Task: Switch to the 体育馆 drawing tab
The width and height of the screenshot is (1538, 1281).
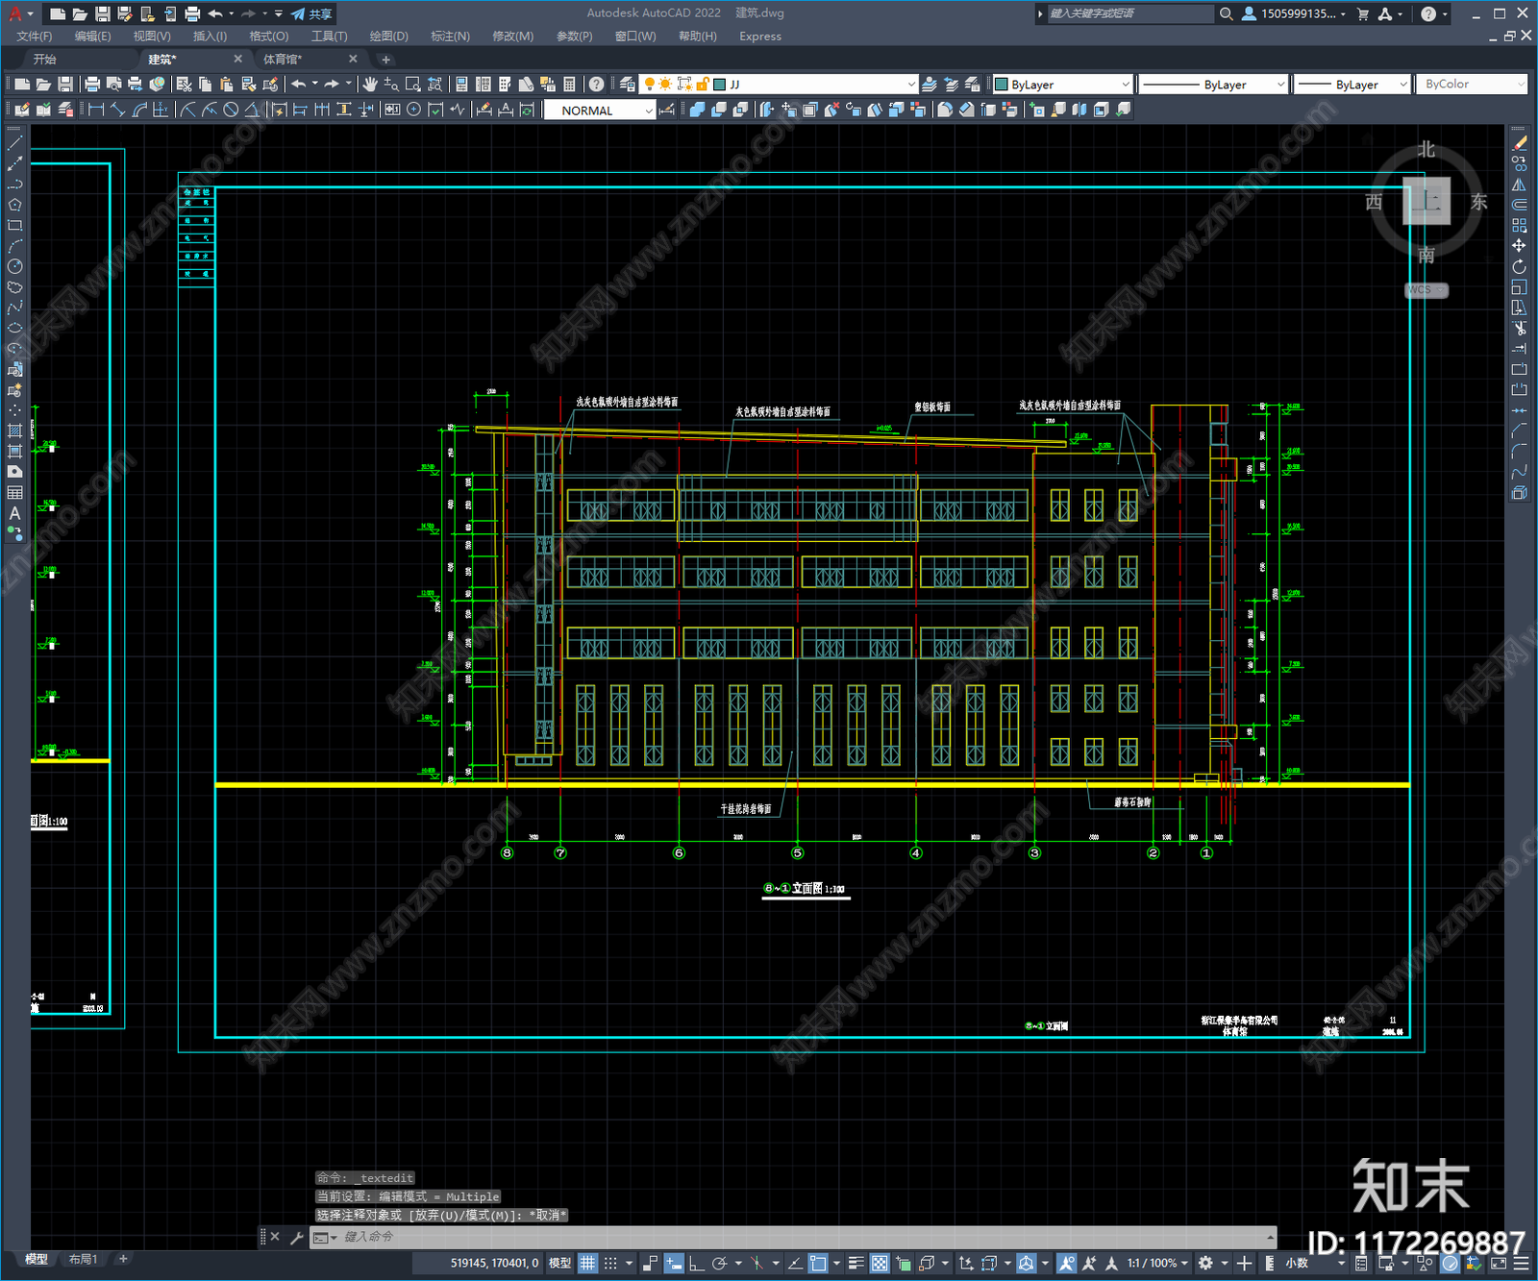Action: point(283,60)
